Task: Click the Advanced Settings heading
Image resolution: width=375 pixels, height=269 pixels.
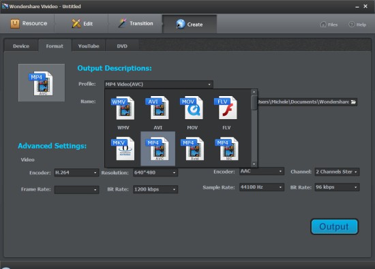Action: click(52, 146)
